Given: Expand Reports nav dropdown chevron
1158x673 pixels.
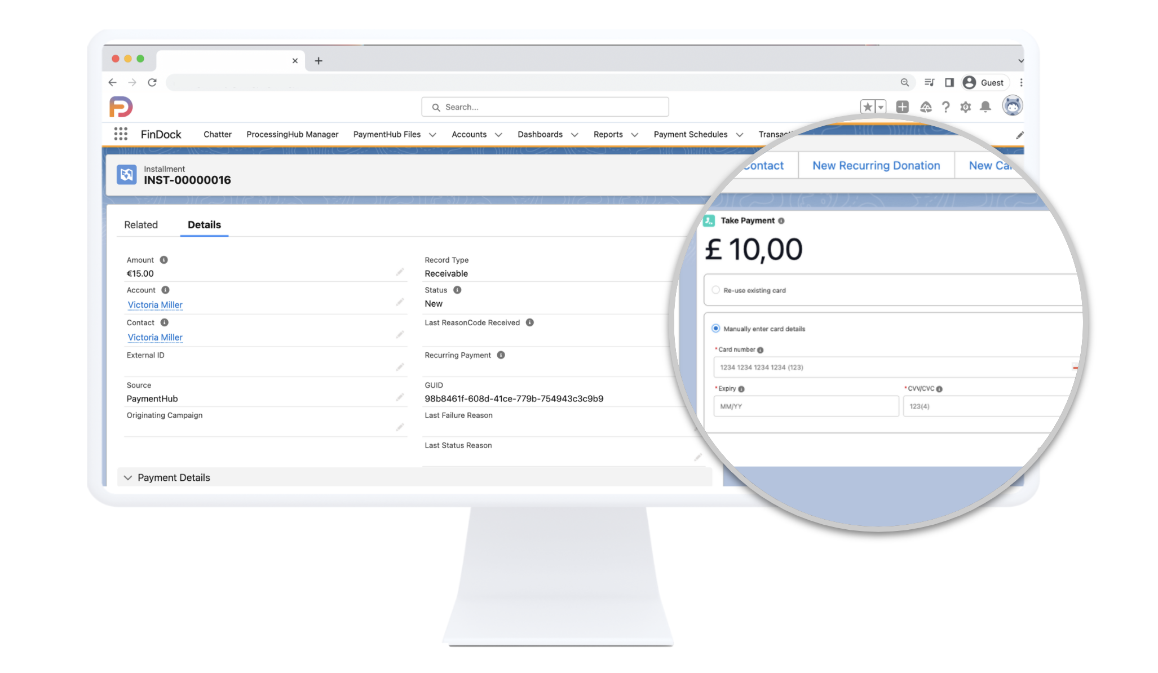Looking at the screenshot, I should click(x=634, y=135).
